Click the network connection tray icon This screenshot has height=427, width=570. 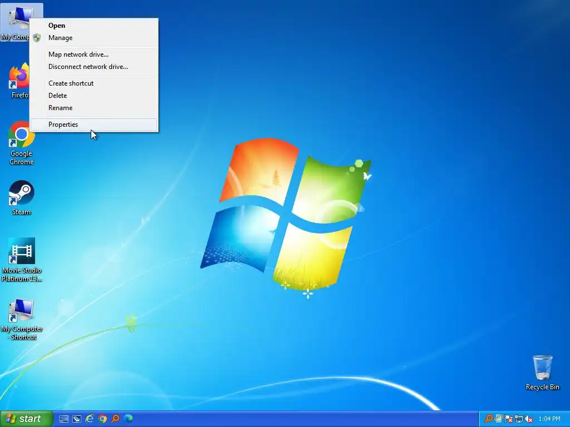(519, 419)
